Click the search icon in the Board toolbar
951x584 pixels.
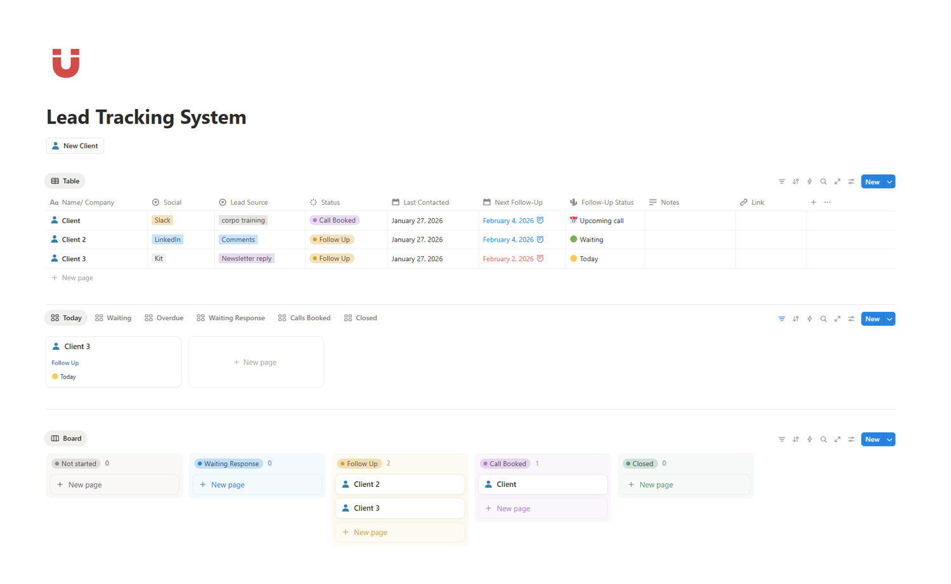pos(824,439)
